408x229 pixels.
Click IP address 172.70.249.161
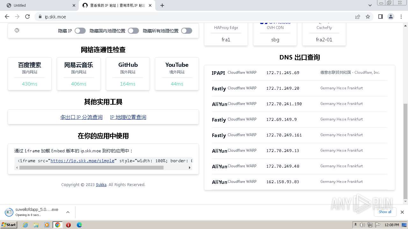pos(284,135)
